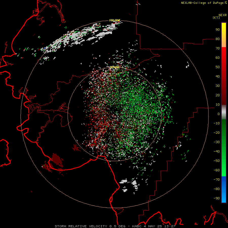Click the 50 NMI range ring label

coord(115,67)
